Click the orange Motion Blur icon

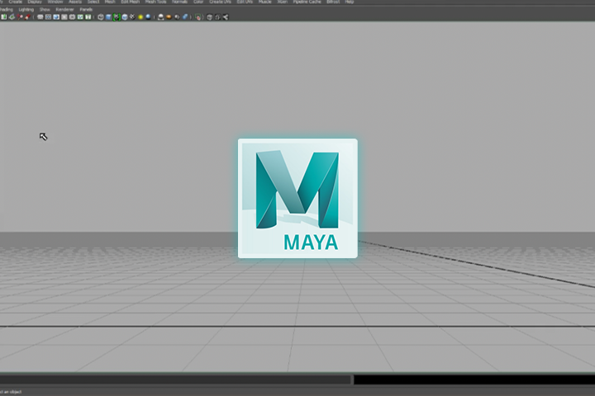coord(169,17)
